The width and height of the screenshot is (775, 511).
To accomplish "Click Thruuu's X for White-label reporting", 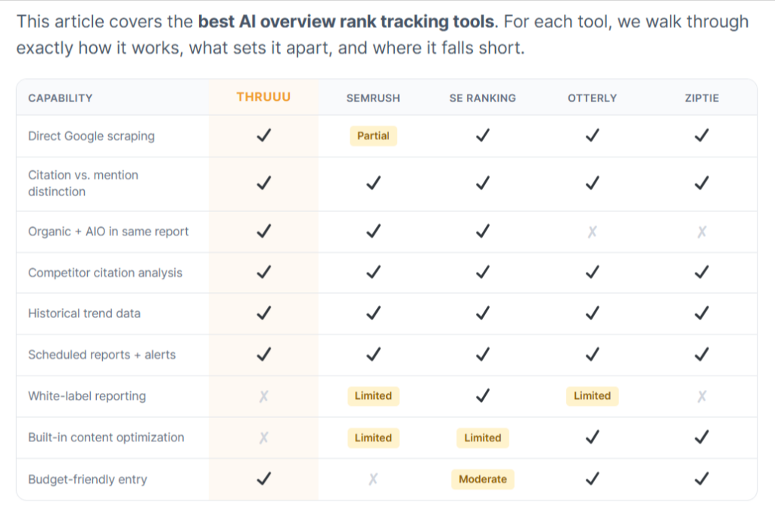I will click(264, 396).
